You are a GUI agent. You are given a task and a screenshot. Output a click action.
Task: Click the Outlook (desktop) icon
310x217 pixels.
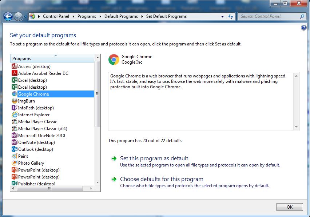pyautogui.click(x=15, y=149)
